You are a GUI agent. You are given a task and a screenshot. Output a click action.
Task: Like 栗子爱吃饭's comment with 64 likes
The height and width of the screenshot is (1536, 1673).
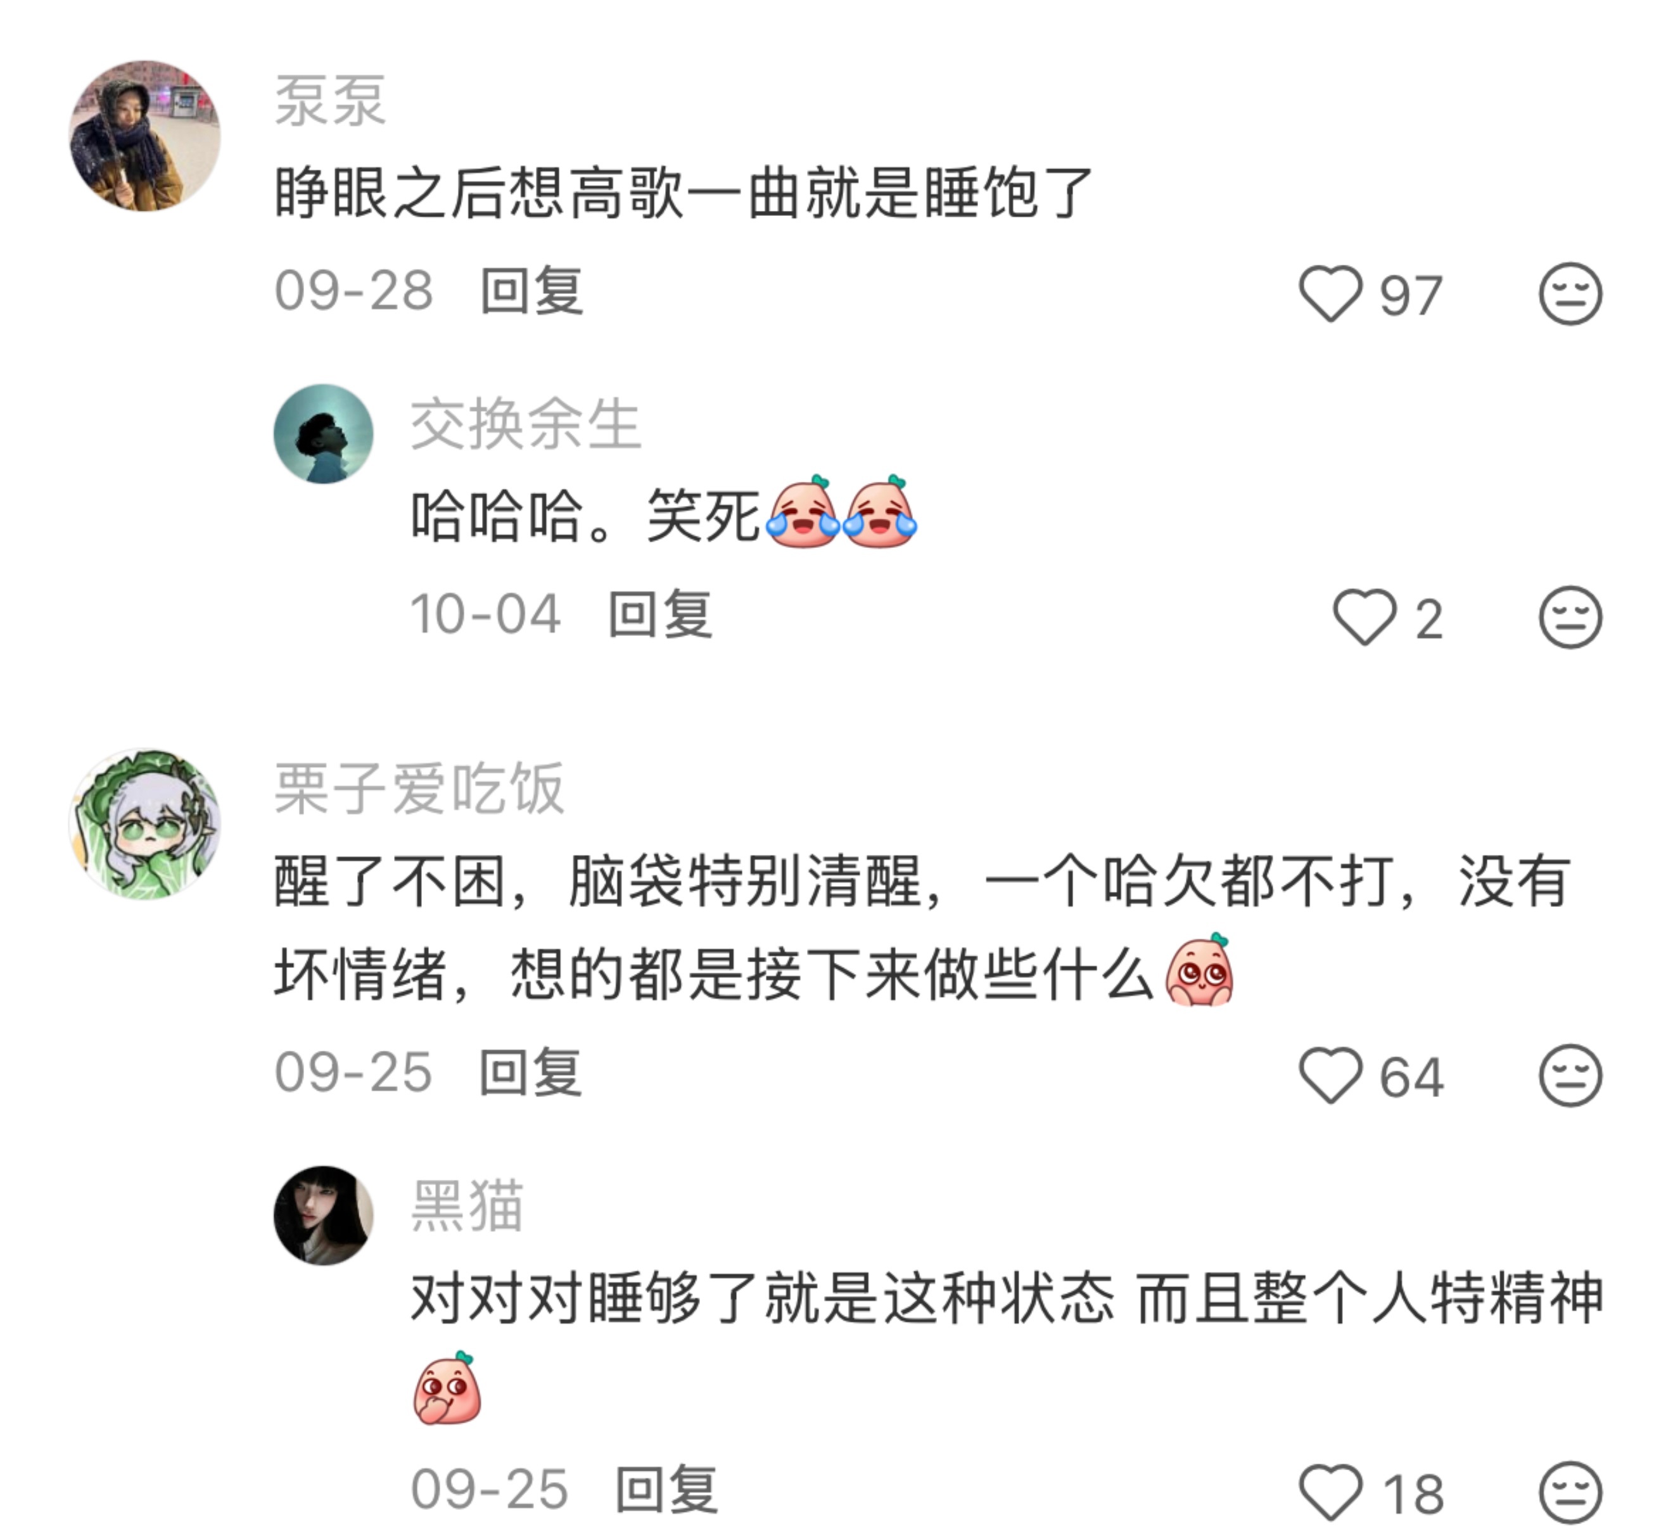coord(1330,1075)
